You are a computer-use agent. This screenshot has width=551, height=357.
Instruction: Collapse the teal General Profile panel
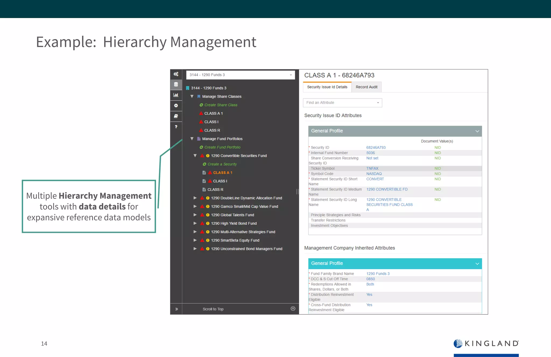coord(477,264)
